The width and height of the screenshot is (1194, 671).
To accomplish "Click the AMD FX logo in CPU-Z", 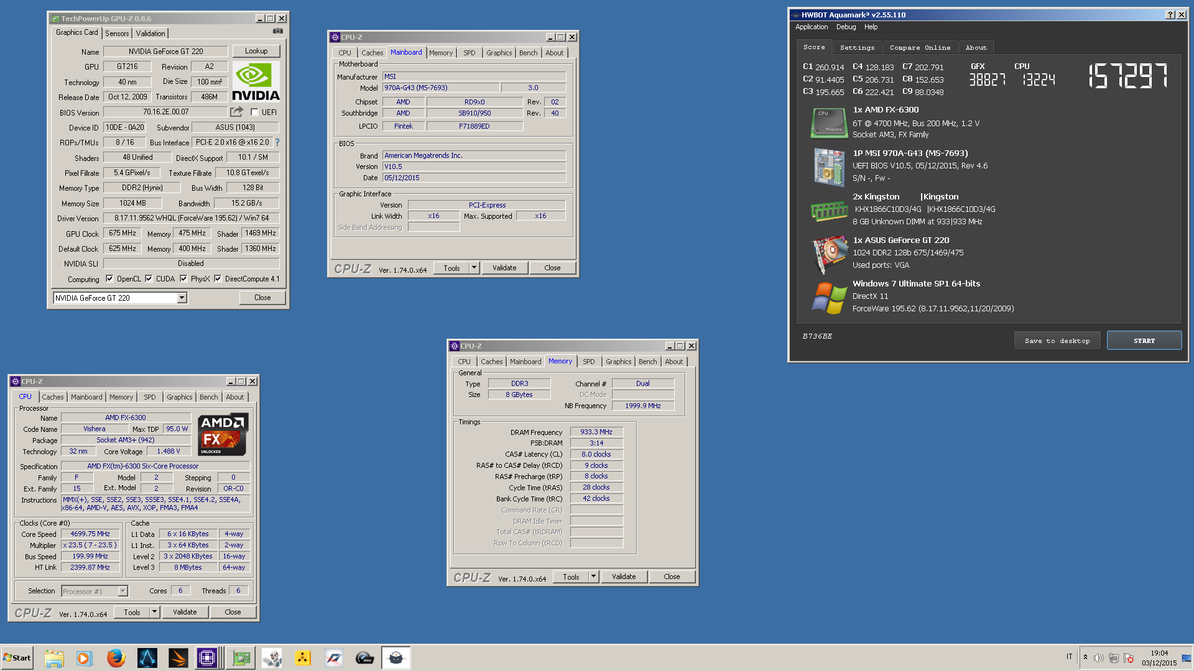I will [223, 434].
